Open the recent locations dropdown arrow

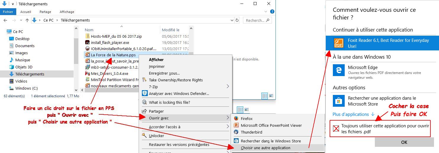(21, 20)
